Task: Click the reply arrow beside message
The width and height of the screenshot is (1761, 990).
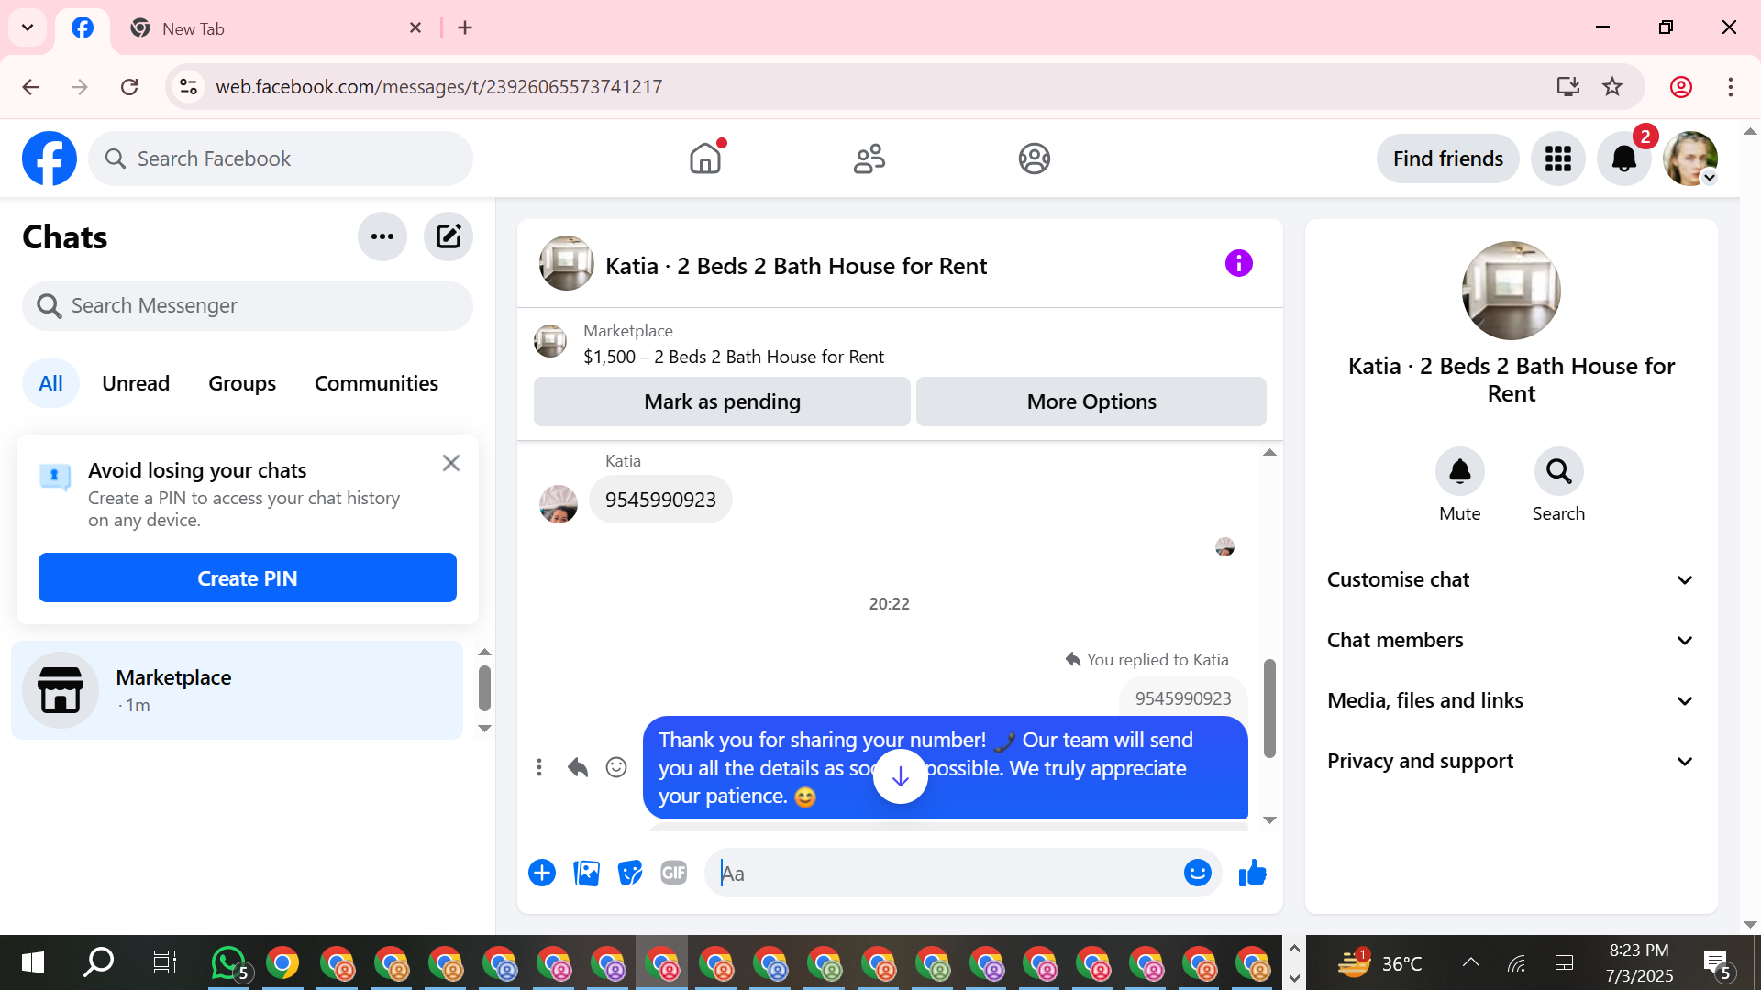Action: click(577, 767)
